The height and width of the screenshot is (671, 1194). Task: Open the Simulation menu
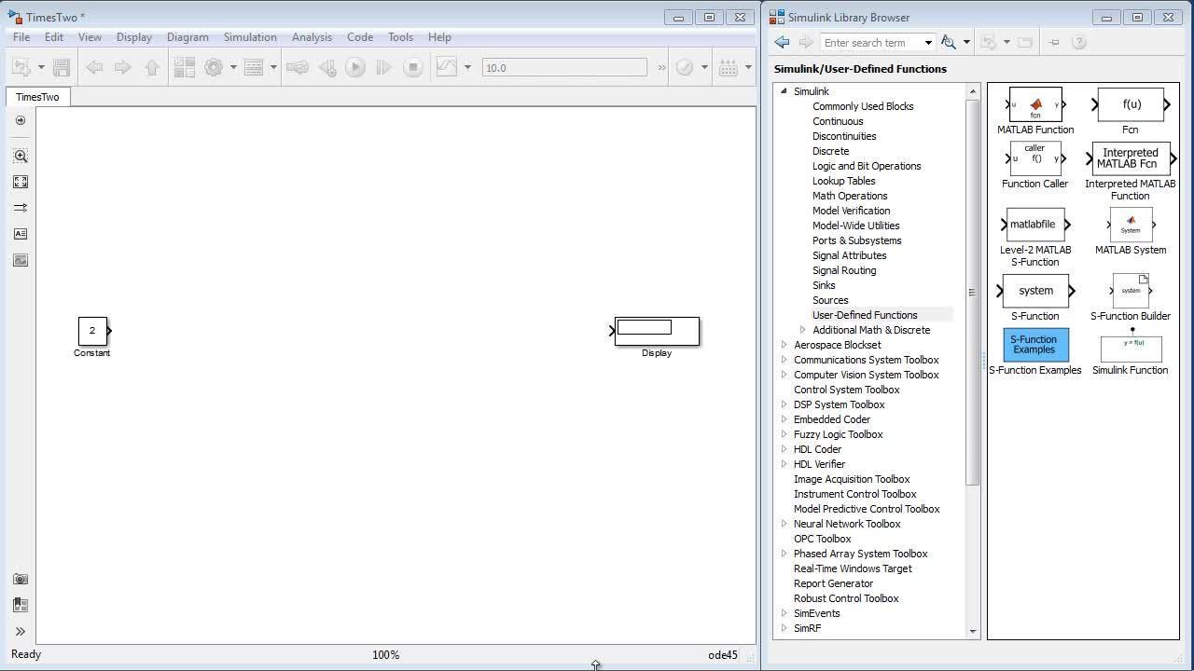point(250,37)
